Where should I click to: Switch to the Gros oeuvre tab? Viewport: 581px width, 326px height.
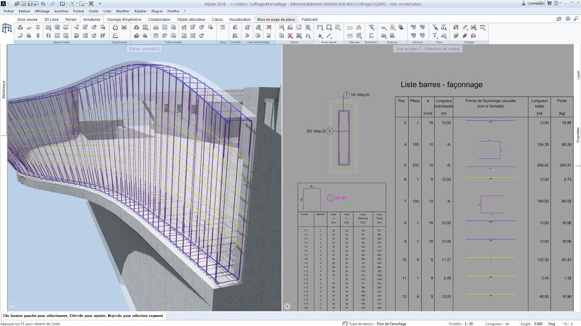point(27,19)
